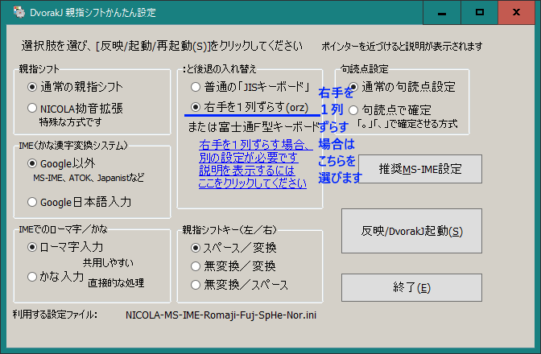
Task: Choose Google以外 IME option
Action: tap(32, 163)
